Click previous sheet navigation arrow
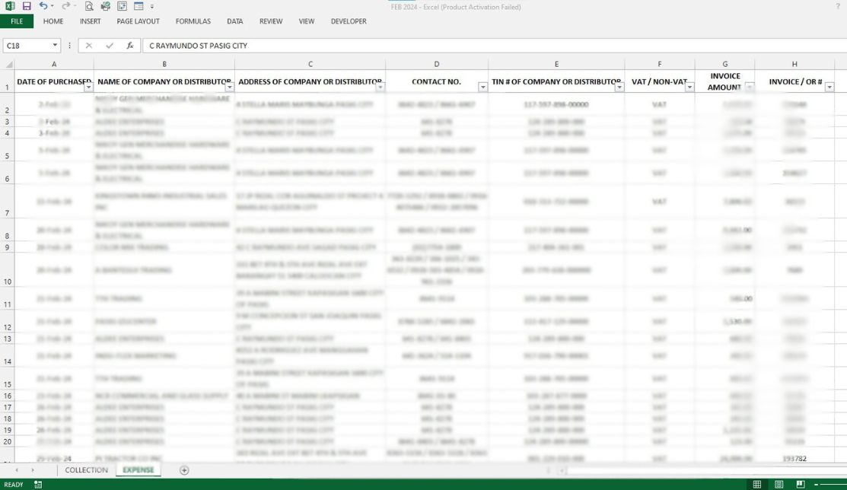This screenshot has width=847, height=490. (17, 470)
